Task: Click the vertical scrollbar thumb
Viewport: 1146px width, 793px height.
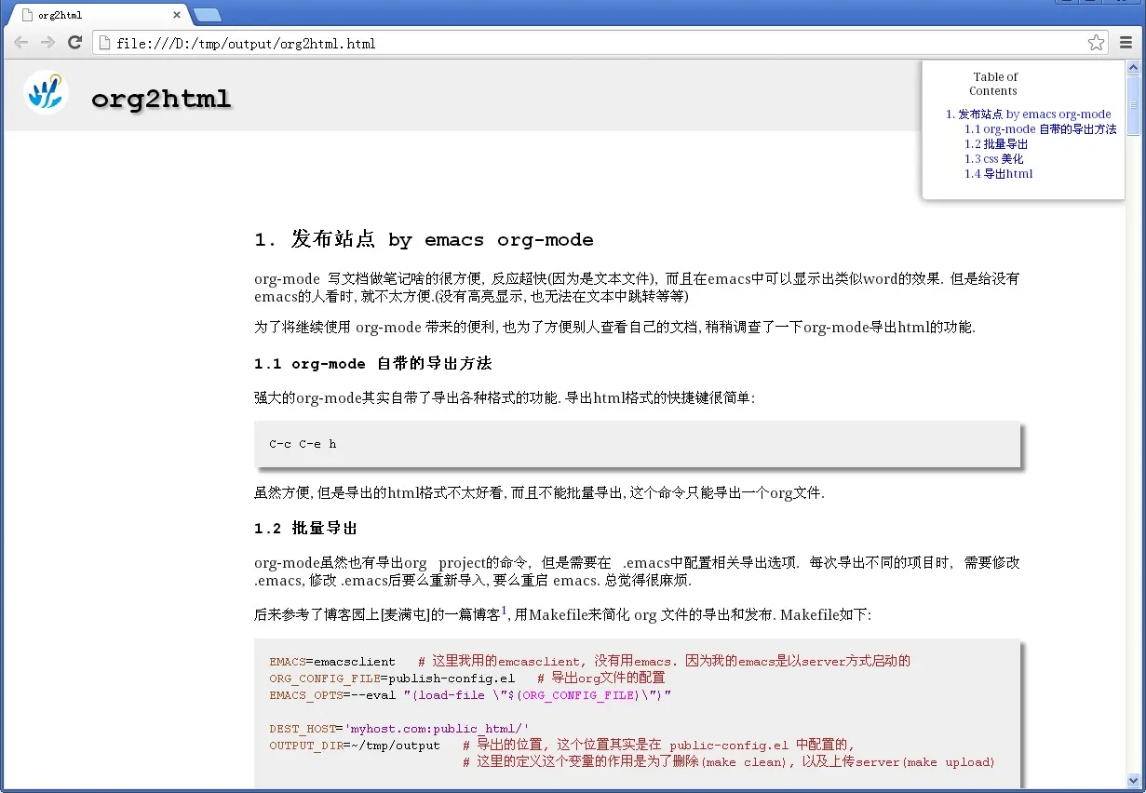Action: pos(1133,105)
